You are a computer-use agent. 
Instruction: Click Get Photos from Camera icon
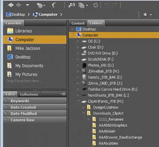pyautogui.click(x=72, y=5)
